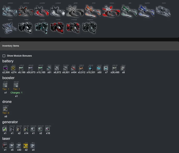The height and width of the screenshot is (153, 179).
Task: Click the green FS-03 generator icon
Action: (5, 129)
